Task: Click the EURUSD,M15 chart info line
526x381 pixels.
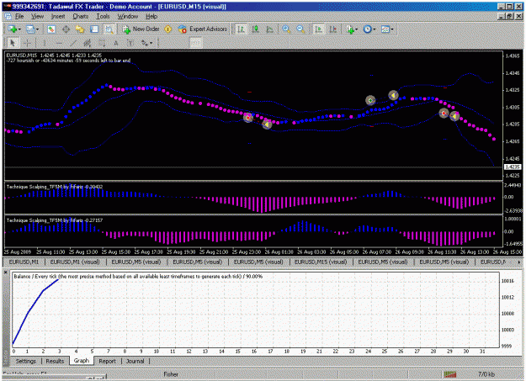Action: pos(54,56)
